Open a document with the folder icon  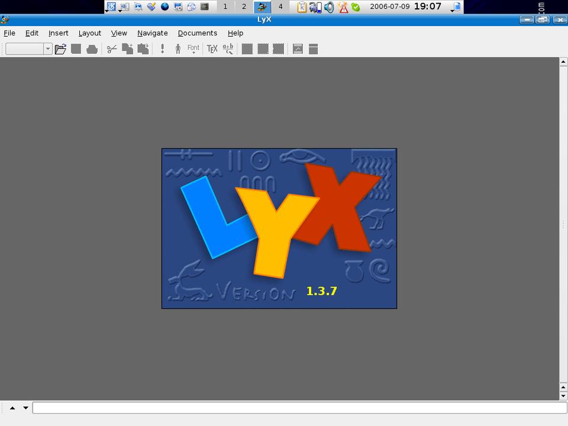coord(60,49)
